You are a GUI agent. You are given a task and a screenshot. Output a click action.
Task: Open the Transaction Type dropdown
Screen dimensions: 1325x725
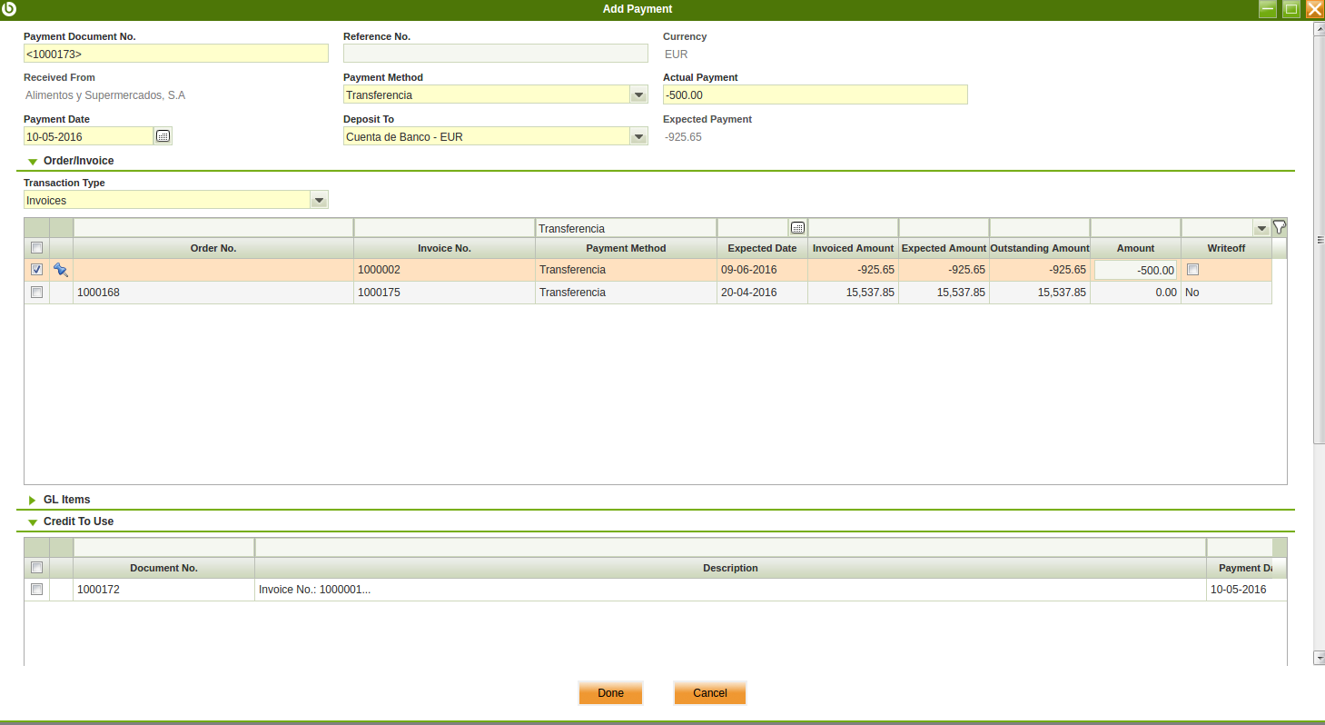click(319, 200)
